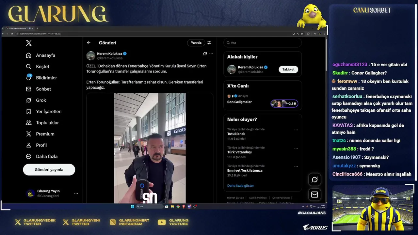Open post more options three dots
Screen dimensions: 418x235
(211, 54)
